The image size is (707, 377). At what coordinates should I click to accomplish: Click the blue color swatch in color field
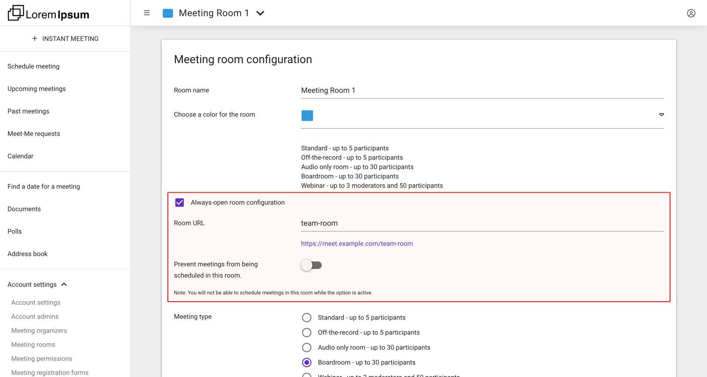click(307, 116)
